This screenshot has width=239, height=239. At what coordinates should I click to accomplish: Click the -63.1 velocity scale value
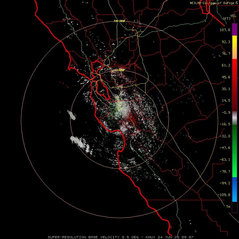coord(225,160)
